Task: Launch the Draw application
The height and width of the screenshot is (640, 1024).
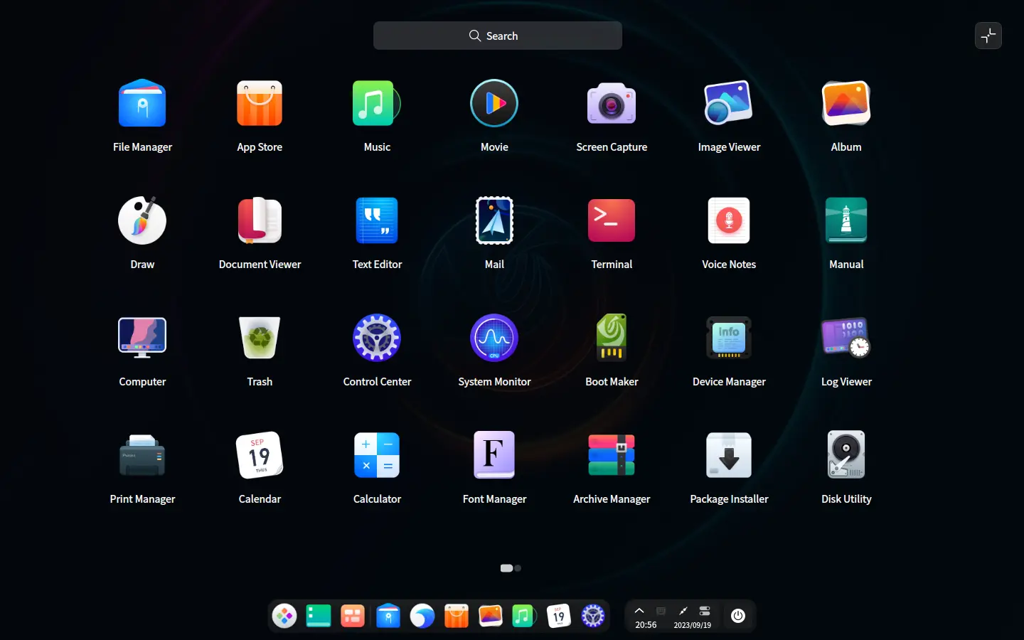Action: pyautogui.click(x=142, y=221)
